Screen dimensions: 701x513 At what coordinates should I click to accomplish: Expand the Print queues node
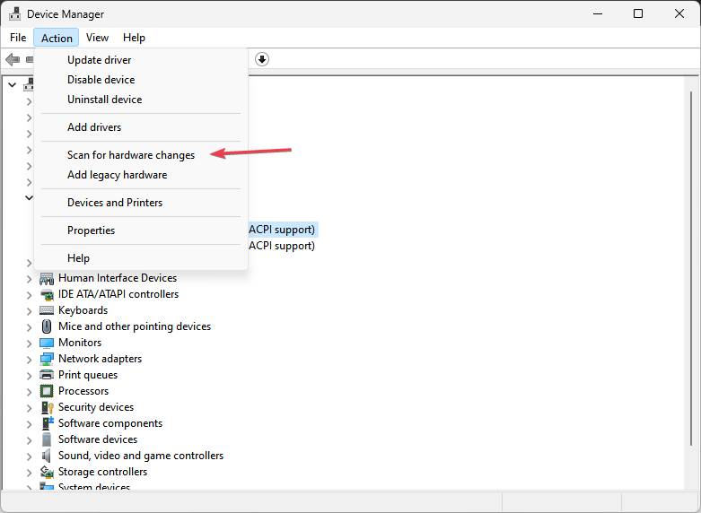click(29, 376)
